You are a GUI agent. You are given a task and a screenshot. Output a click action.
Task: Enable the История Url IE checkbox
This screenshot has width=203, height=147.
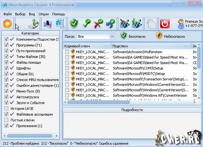6,108
